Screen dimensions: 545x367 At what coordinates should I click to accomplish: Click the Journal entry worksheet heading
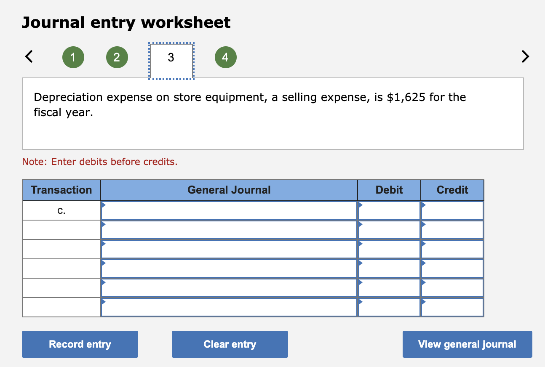coord(126,22)
